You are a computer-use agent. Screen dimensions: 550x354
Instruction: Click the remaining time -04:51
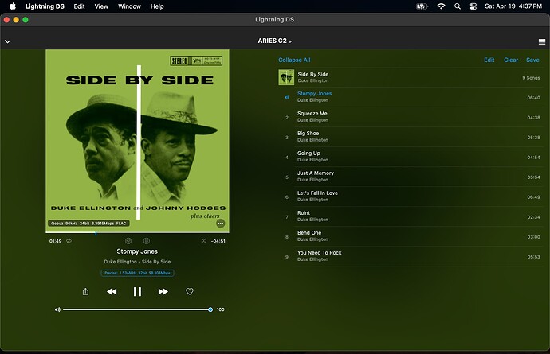pyautogui.click(x=218, y=241)
